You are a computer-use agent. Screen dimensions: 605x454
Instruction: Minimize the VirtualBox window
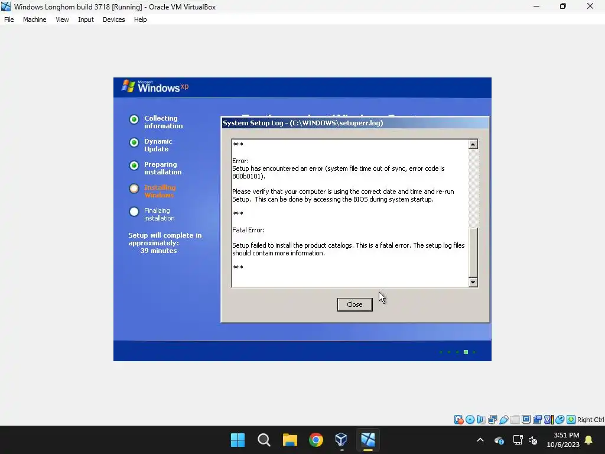pos(536,7)
